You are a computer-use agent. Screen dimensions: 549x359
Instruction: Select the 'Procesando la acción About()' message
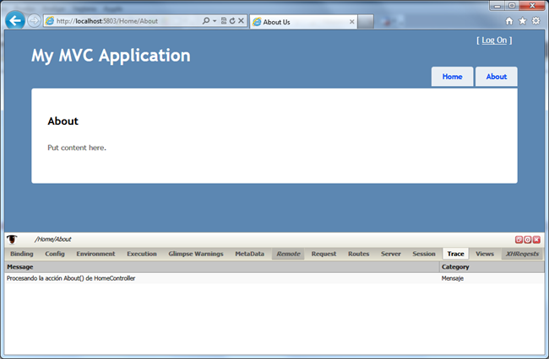71,278
